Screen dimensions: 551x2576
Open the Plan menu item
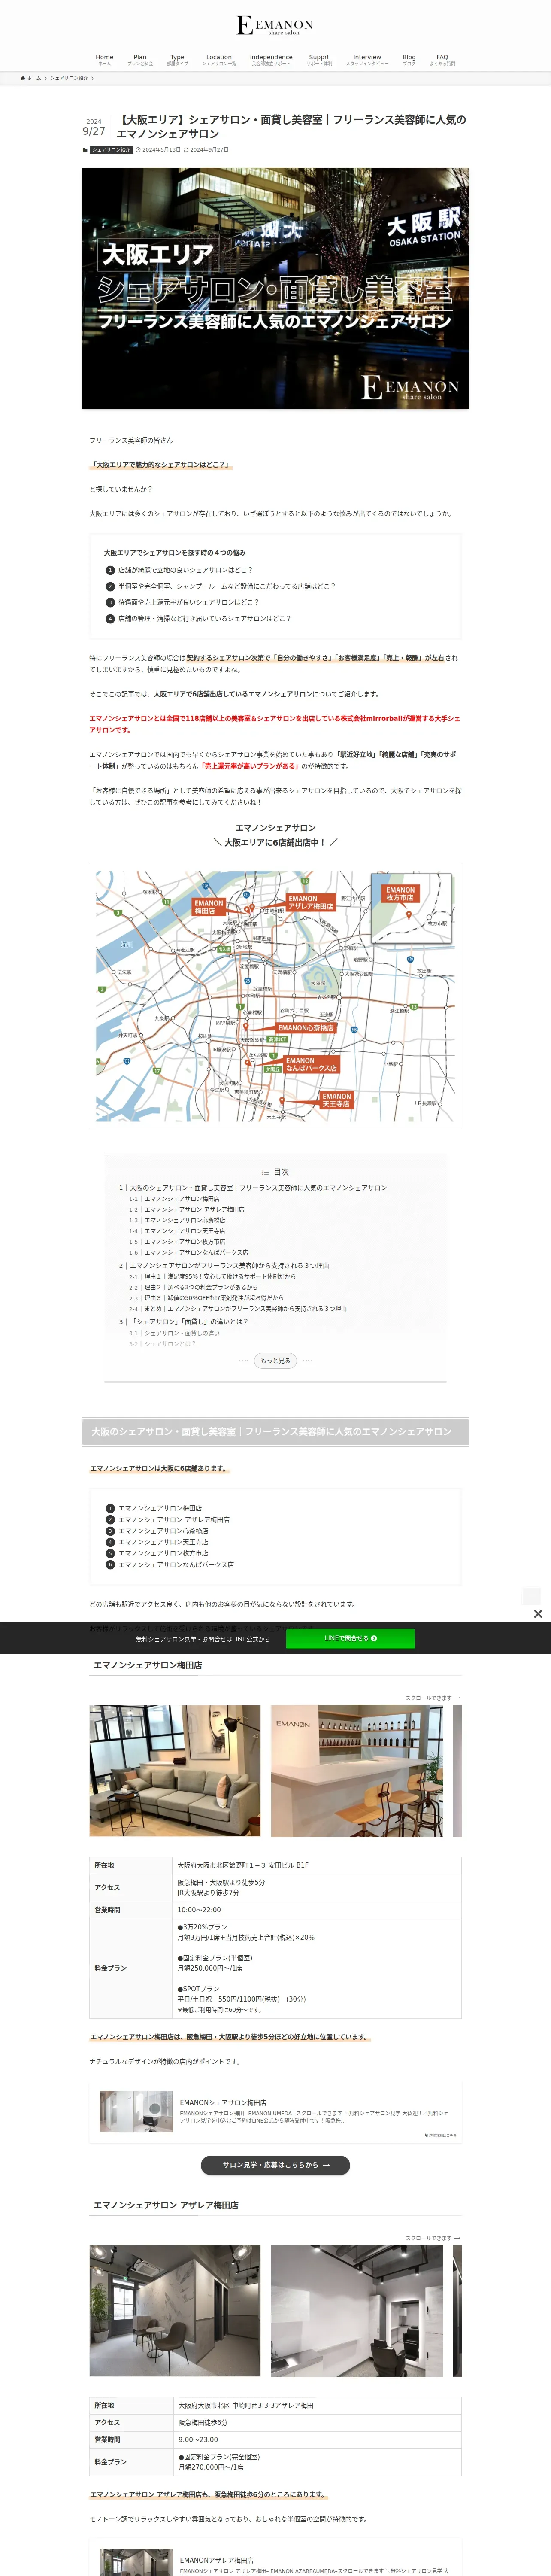(140, 60)
